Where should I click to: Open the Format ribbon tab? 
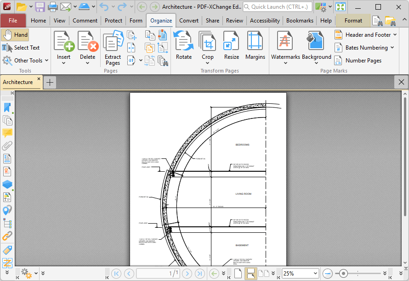pos(353,21)
